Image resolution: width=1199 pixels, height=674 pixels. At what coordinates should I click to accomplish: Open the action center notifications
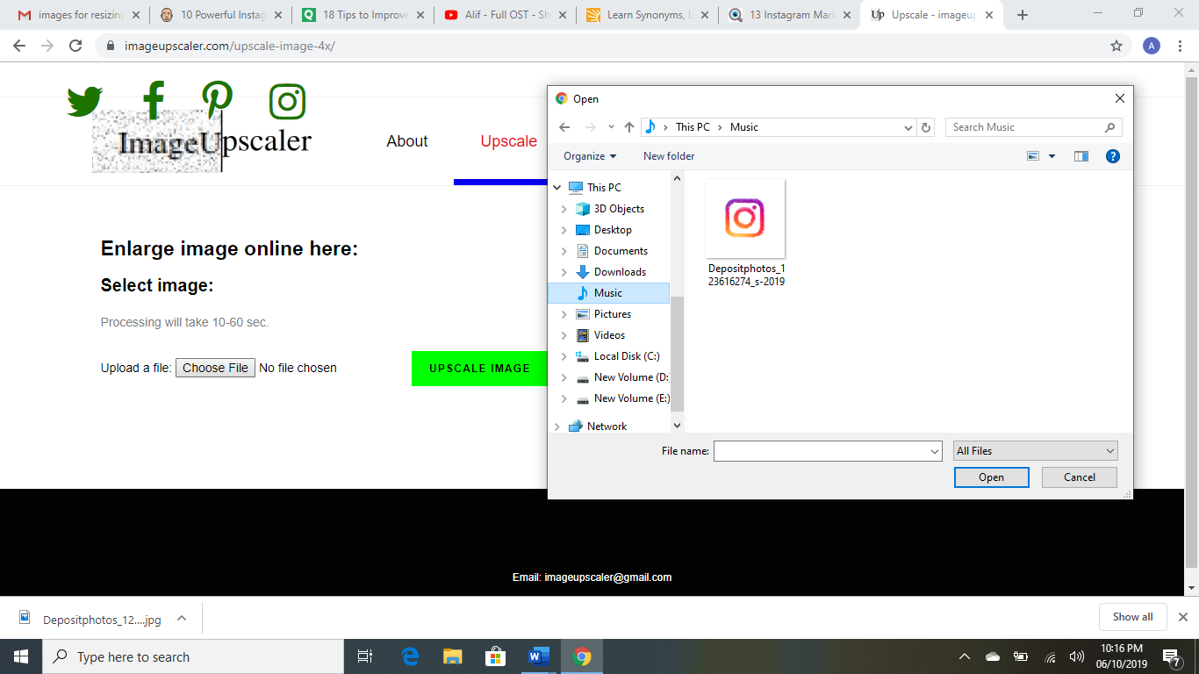(x=1171, y=656)
